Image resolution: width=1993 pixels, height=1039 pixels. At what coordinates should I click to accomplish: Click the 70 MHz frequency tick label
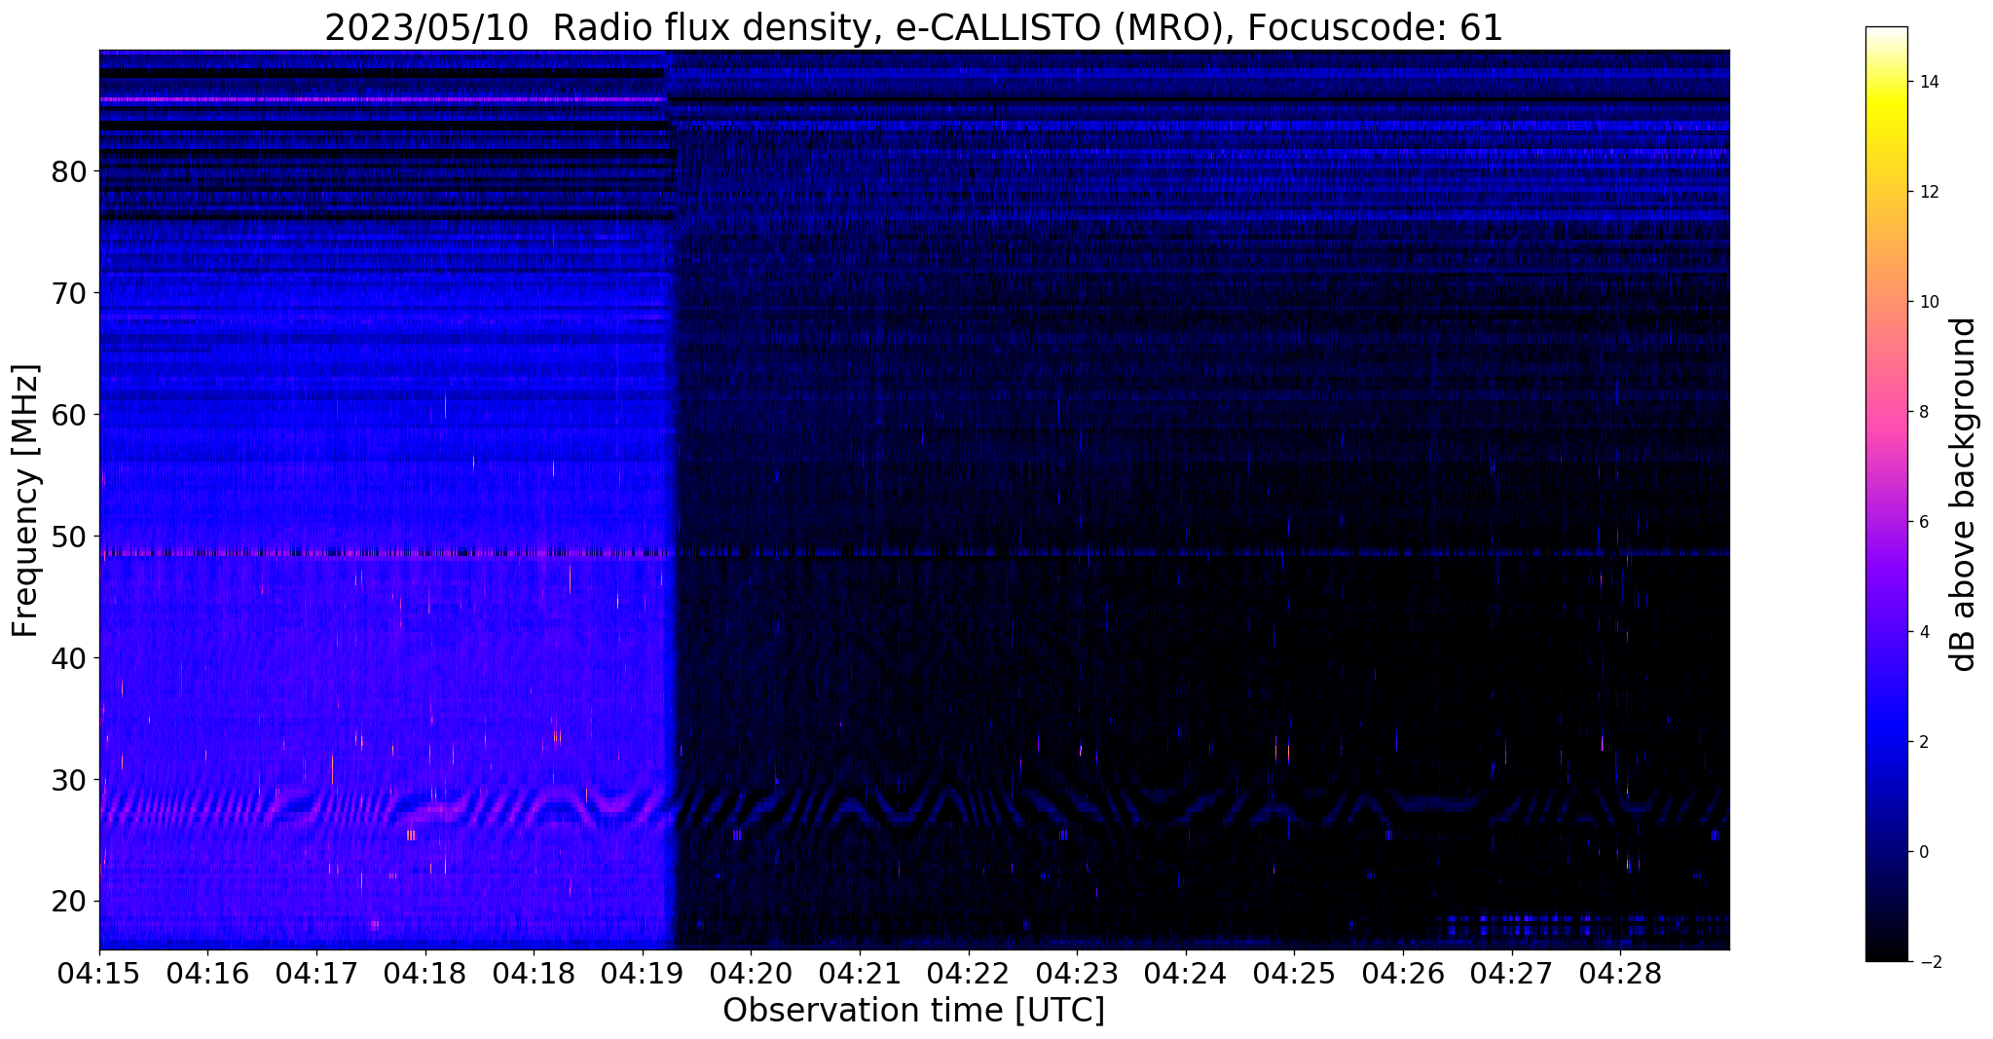[x=68, y=293]
